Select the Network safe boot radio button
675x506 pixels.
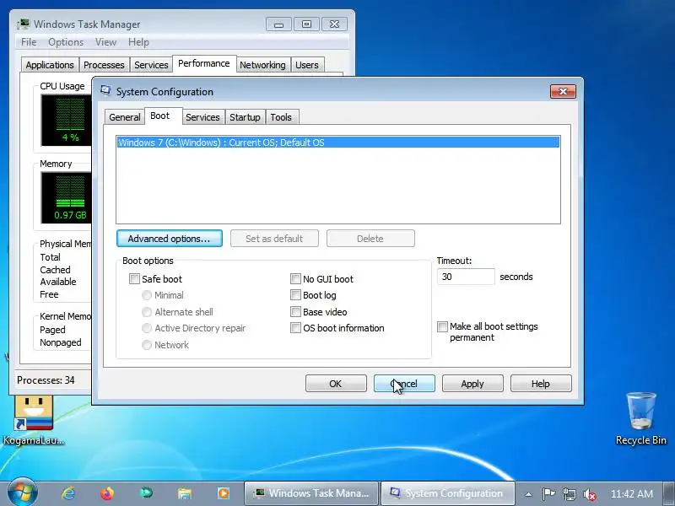pyautogui.click(x=147, y=345)
